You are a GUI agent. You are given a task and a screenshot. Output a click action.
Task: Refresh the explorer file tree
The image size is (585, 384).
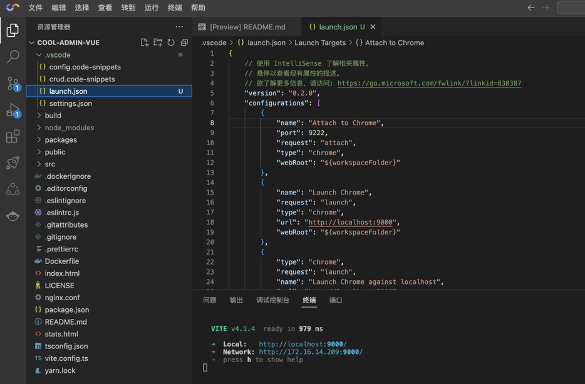pos(171,43)
